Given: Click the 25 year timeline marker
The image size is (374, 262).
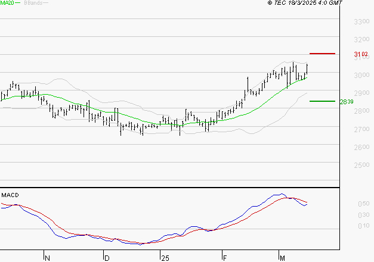Looking at the screenshot, I should coord(165,258).
